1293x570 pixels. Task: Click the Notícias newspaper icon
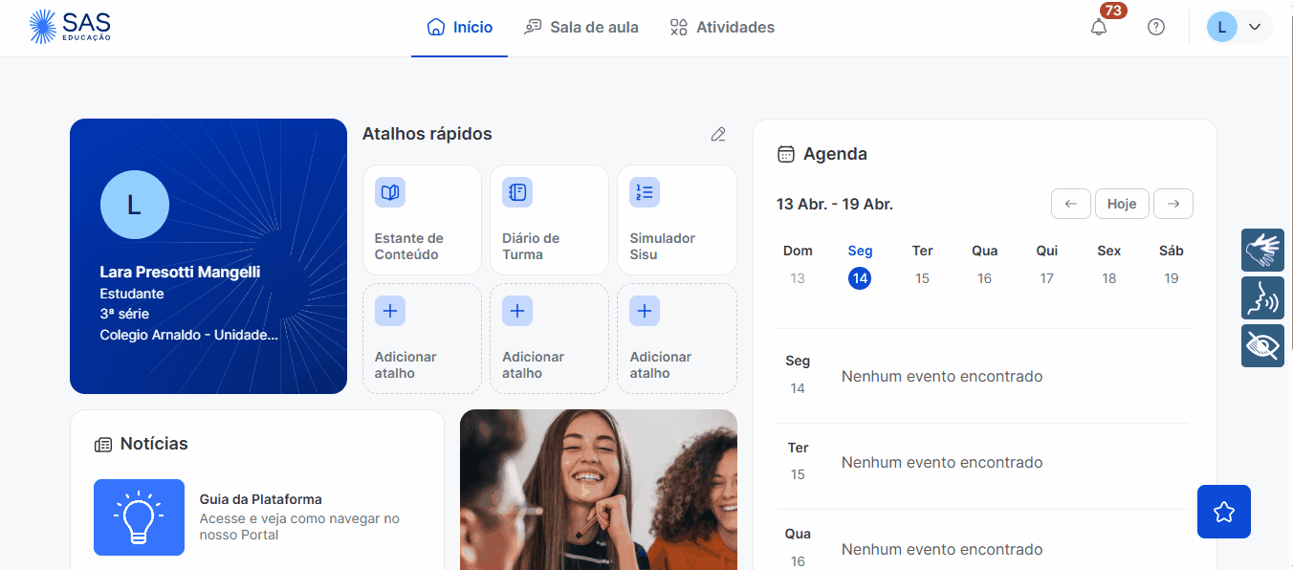pos(103,445)
